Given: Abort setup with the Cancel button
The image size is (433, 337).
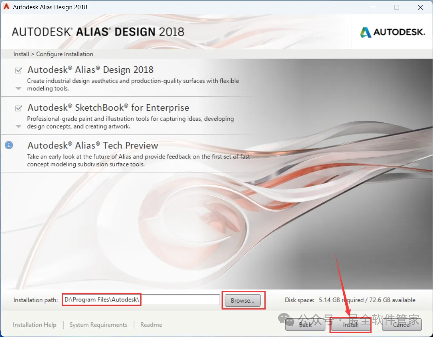Looking at the screenshot, I should click(401, 325).
